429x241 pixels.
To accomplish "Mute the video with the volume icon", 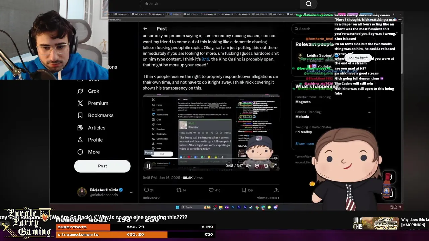I will (248, 166).
